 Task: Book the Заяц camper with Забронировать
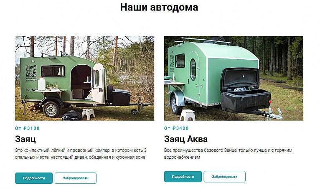(76, 178)
